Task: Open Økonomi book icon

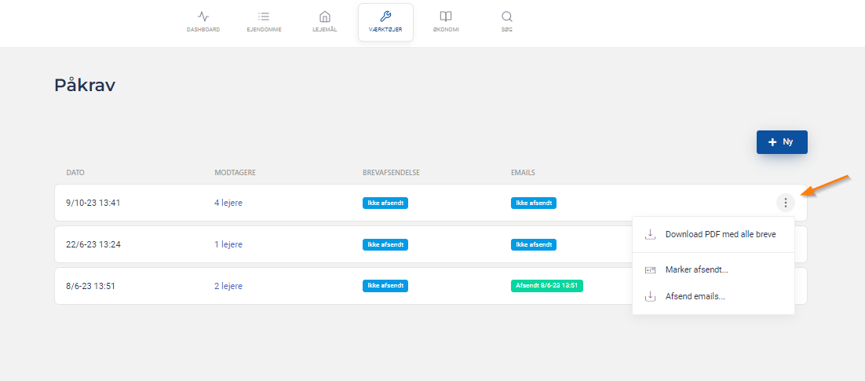Action: pyautogui.click(x=446, y=16)
